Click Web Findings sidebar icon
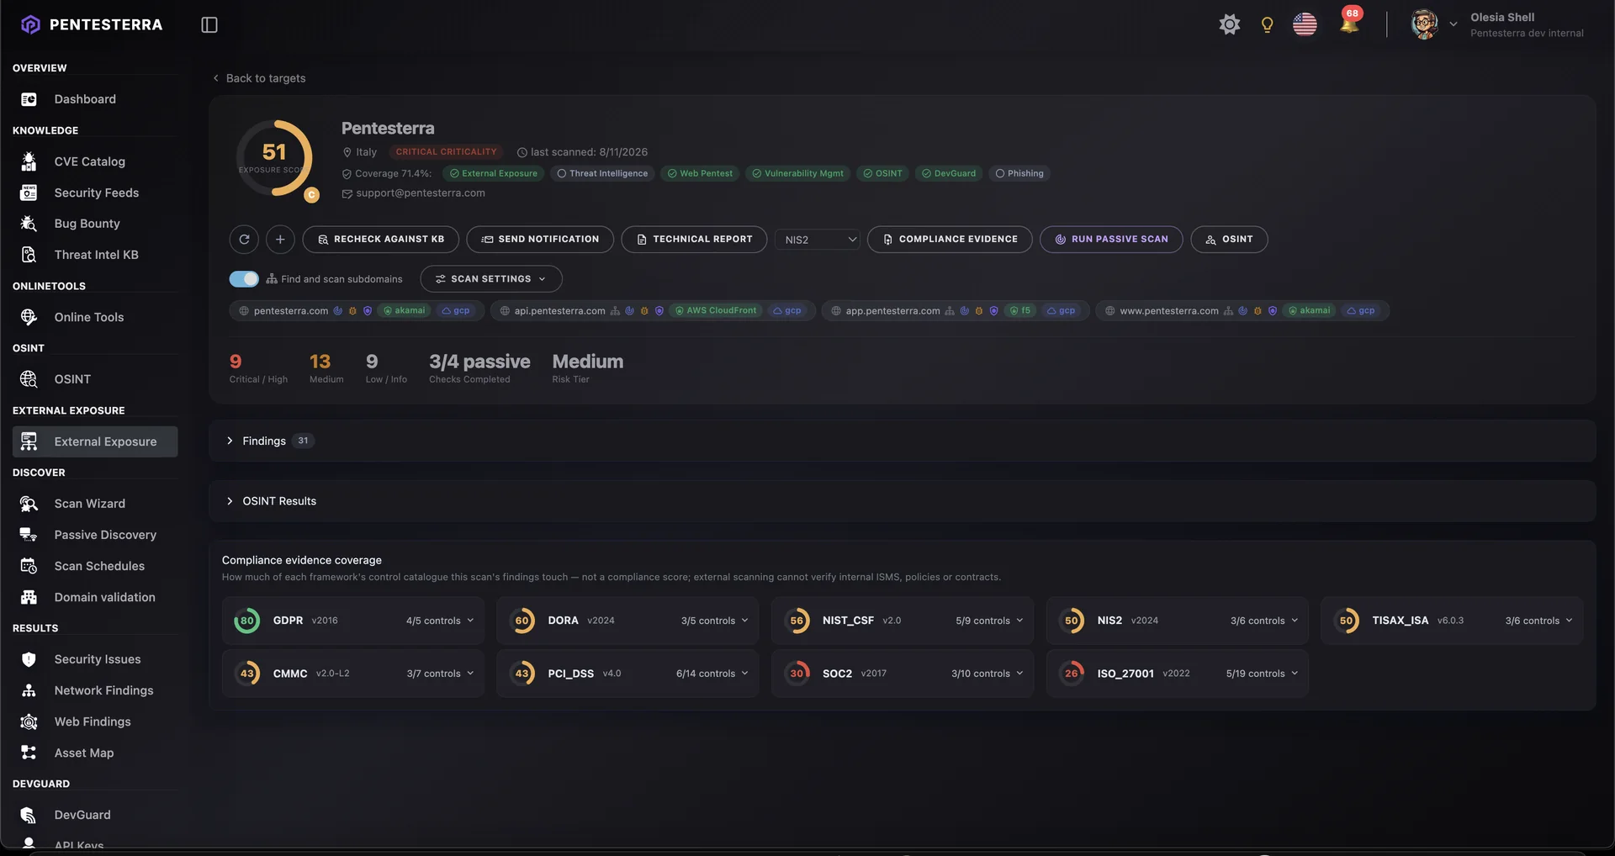 29,721
